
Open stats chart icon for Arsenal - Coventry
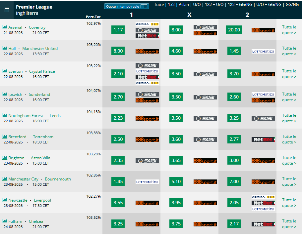4,27
